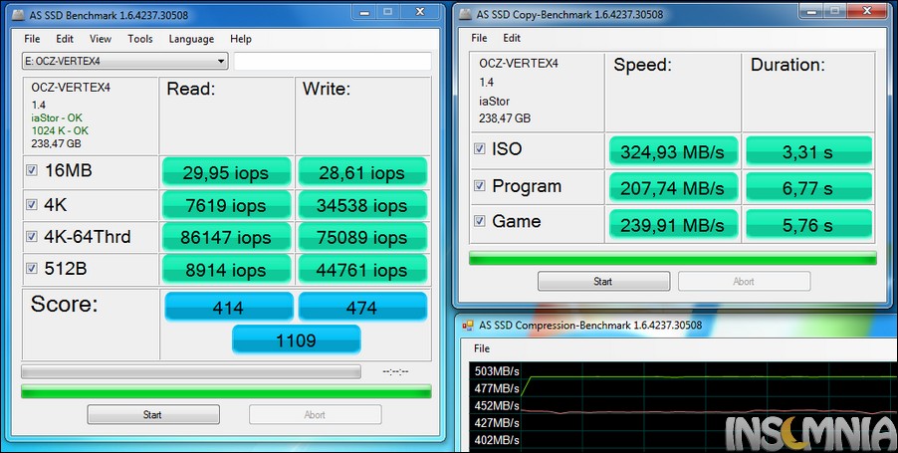Click the 75089 iops write result

tap(362, 237)
